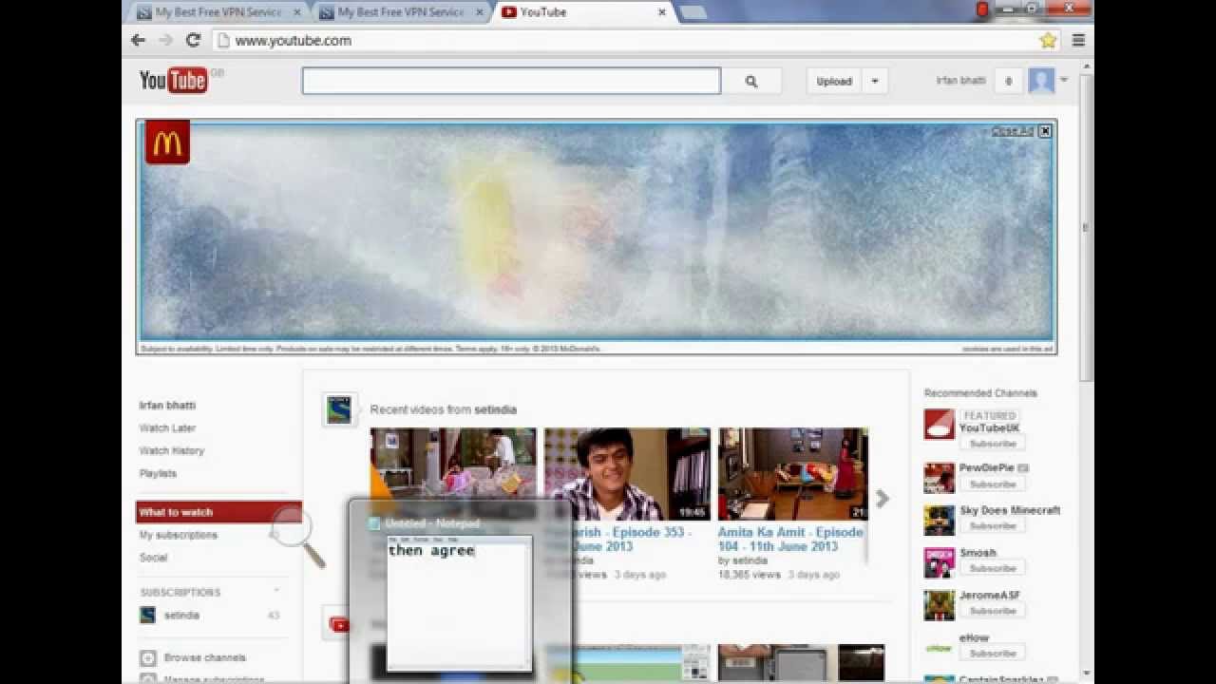Click the PewDiePie channel name
This screenshot has height=684, width=1216.
click(x=987, y=468)
